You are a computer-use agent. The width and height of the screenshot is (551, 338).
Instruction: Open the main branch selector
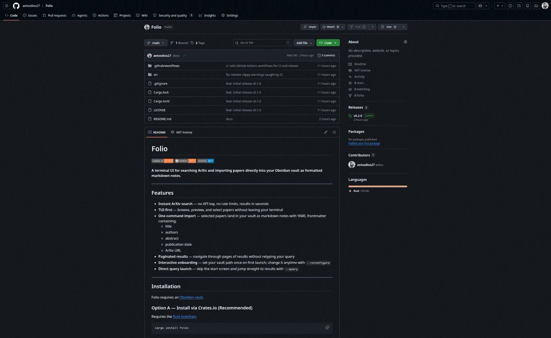pos(156,43)
